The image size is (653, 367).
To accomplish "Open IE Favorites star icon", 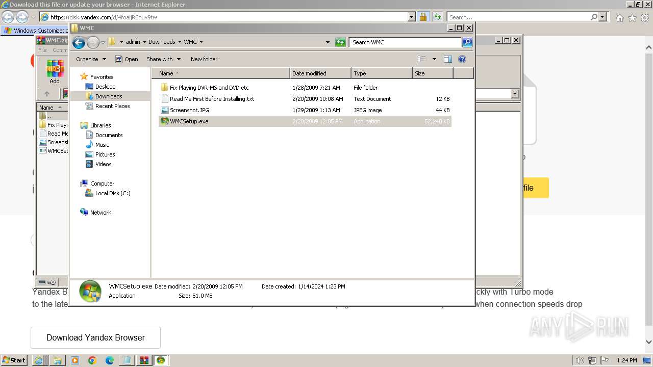I will (x=632, y=18).
